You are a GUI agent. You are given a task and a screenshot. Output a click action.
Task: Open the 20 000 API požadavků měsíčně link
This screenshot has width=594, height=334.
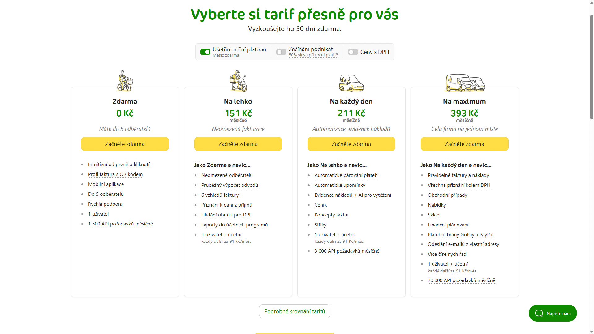coord(462,280)
